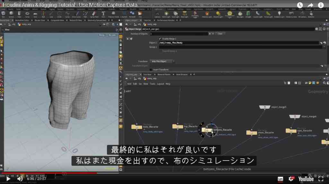
Task: Create an Environment Light from shelf
Action: [x=229, y=14]
